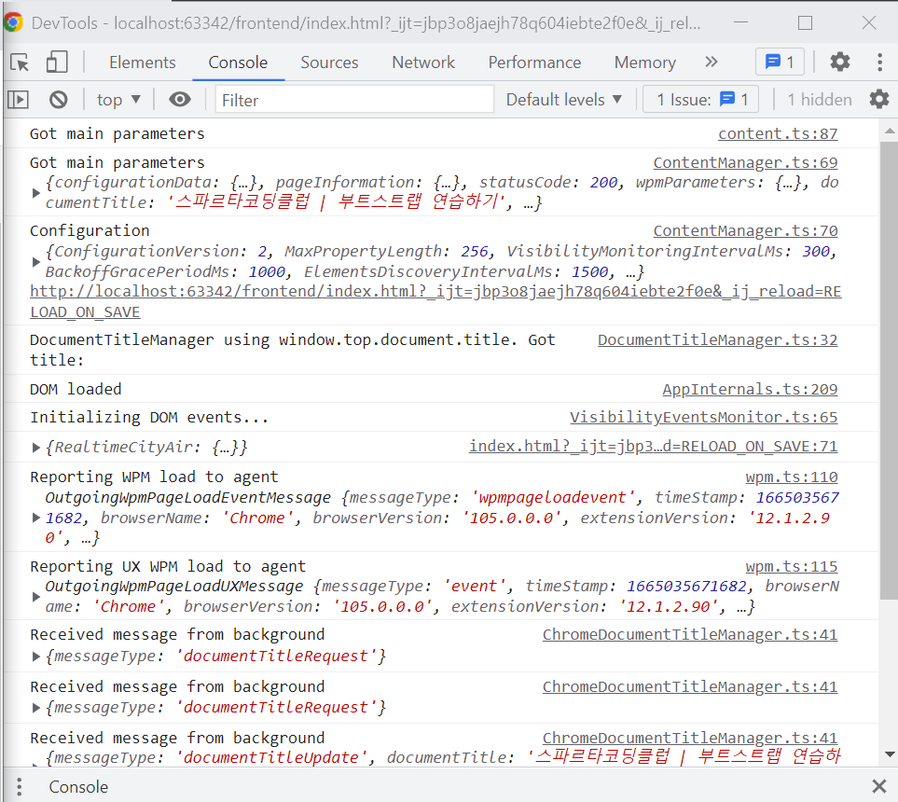898x802 pixels.
Task: Open the Default levels dropdown
Action: 564,100
